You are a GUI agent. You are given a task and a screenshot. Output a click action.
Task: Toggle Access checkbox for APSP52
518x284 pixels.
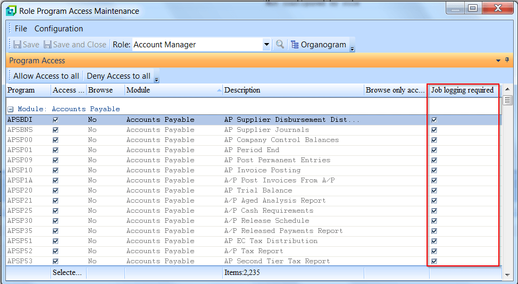point(55,252)
